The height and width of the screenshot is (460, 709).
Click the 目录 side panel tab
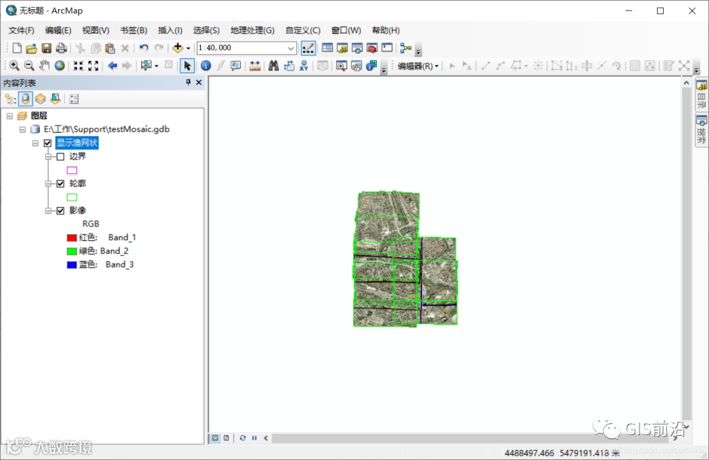click(701, 96)
